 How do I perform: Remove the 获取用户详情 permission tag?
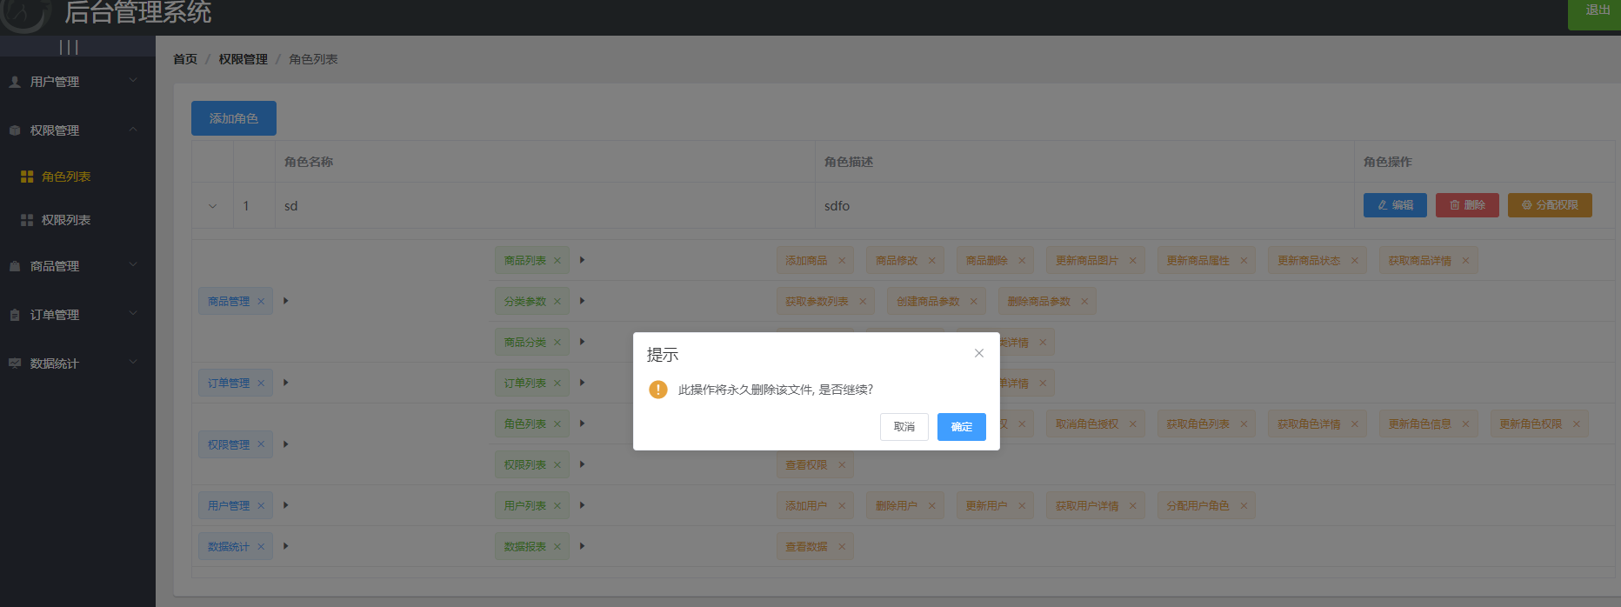coord(1133,506)
